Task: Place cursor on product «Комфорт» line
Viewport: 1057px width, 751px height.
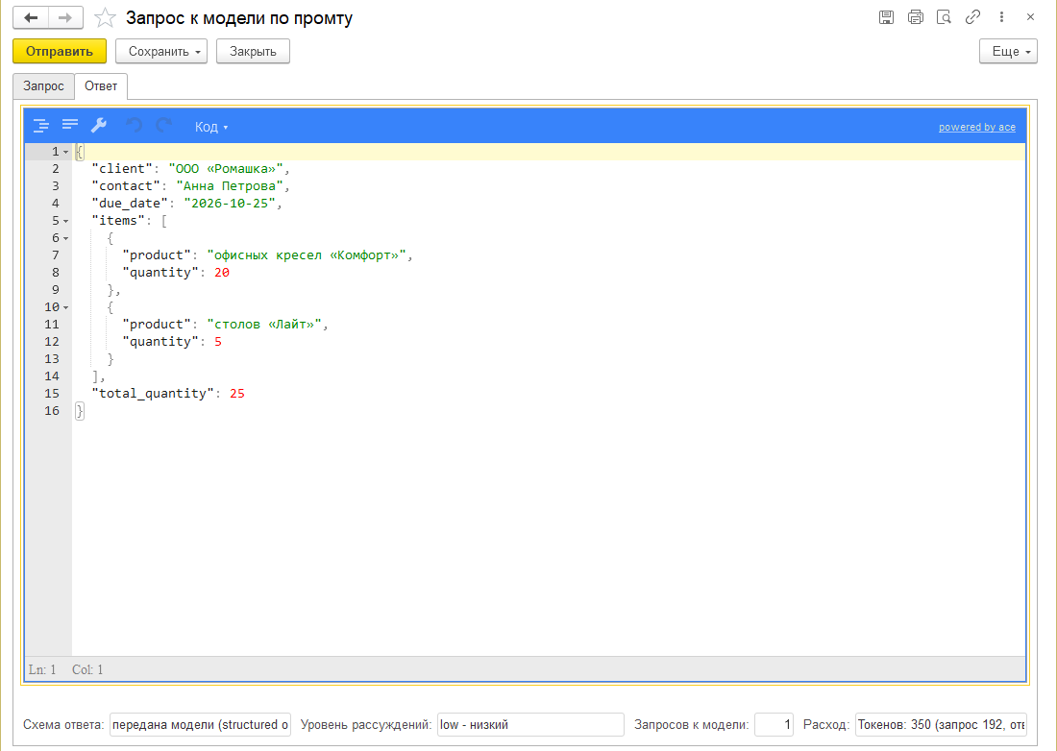Action: [x=548, y=255]
